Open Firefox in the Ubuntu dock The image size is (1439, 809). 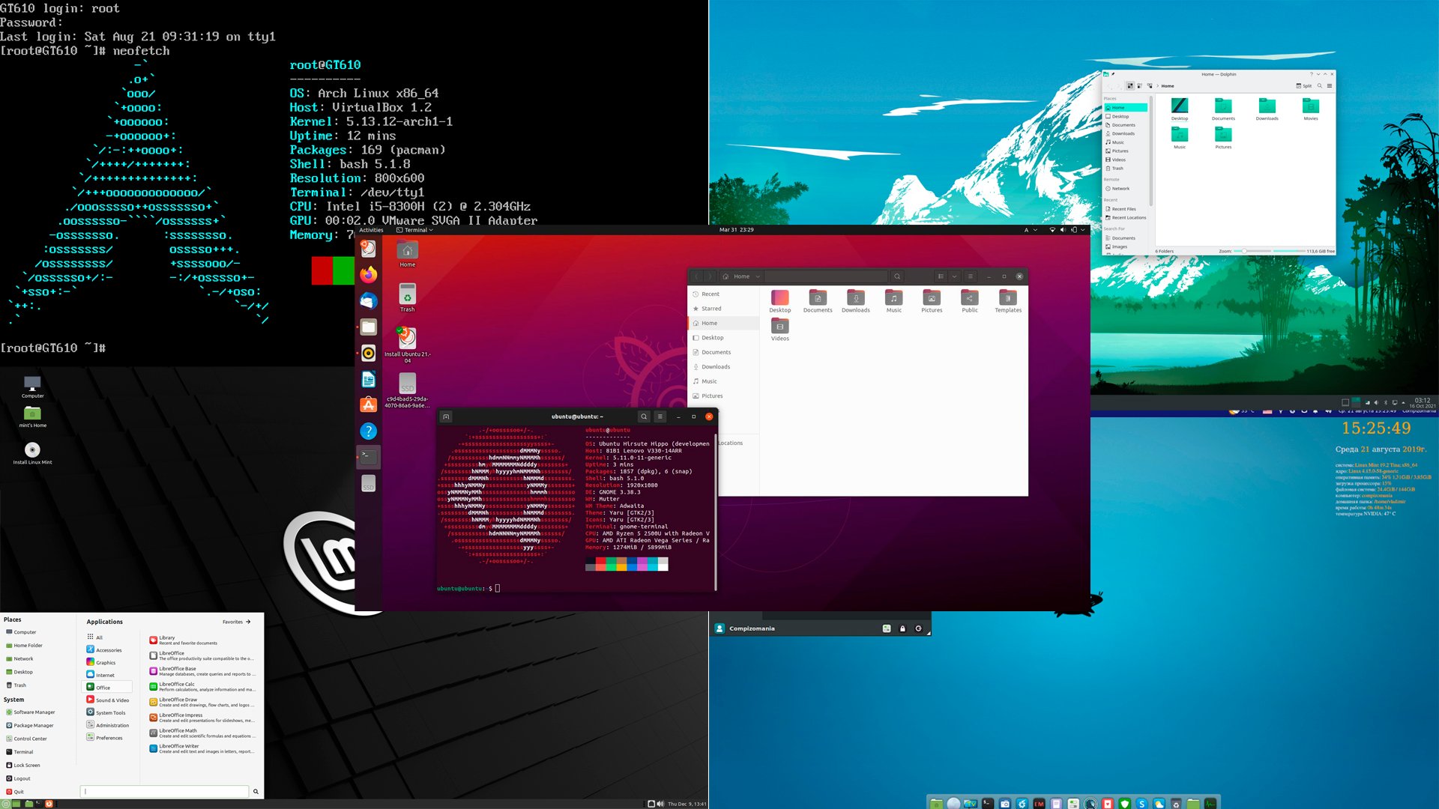(x=368, y=275)
